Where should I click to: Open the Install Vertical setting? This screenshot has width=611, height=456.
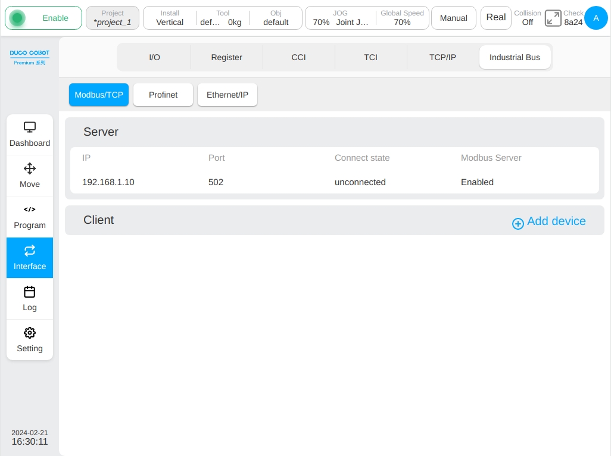pyautogui.click(x=170, y=18)
